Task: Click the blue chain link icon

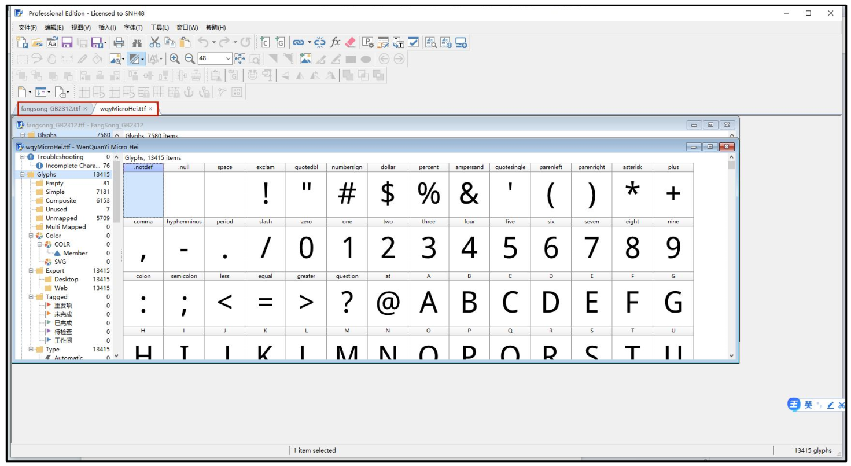Action: (298, 42)
